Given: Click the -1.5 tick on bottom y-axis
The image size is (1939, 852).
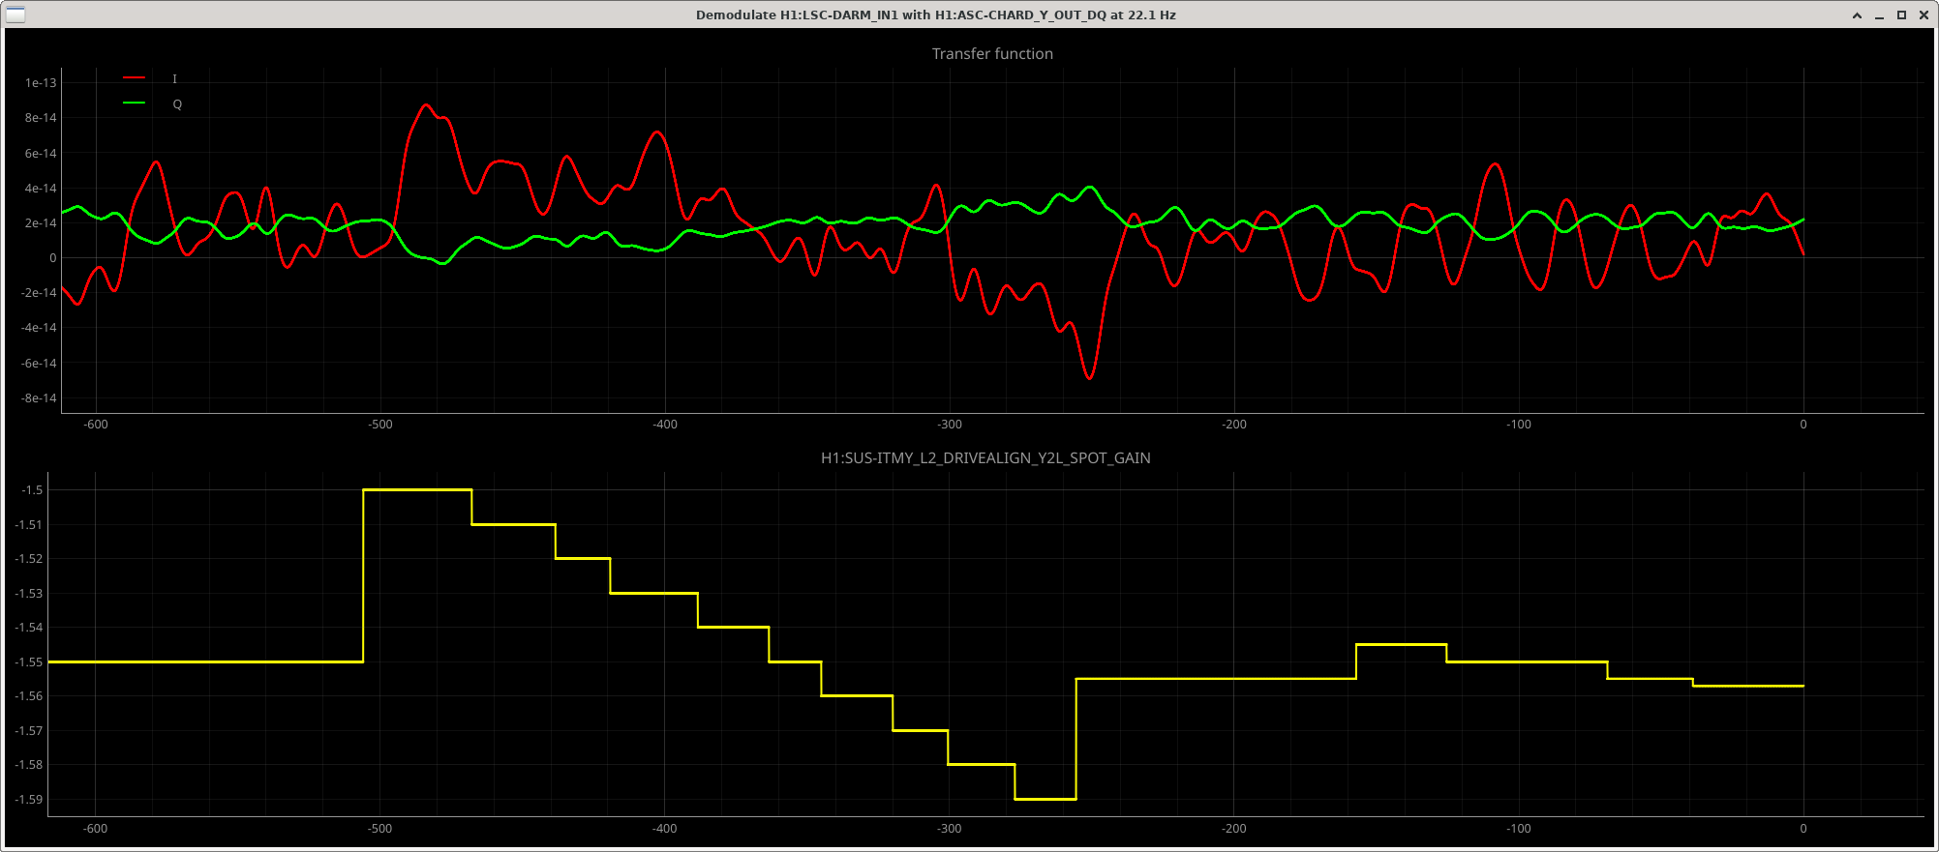Looking at the screenshot, I should (32, 490).
